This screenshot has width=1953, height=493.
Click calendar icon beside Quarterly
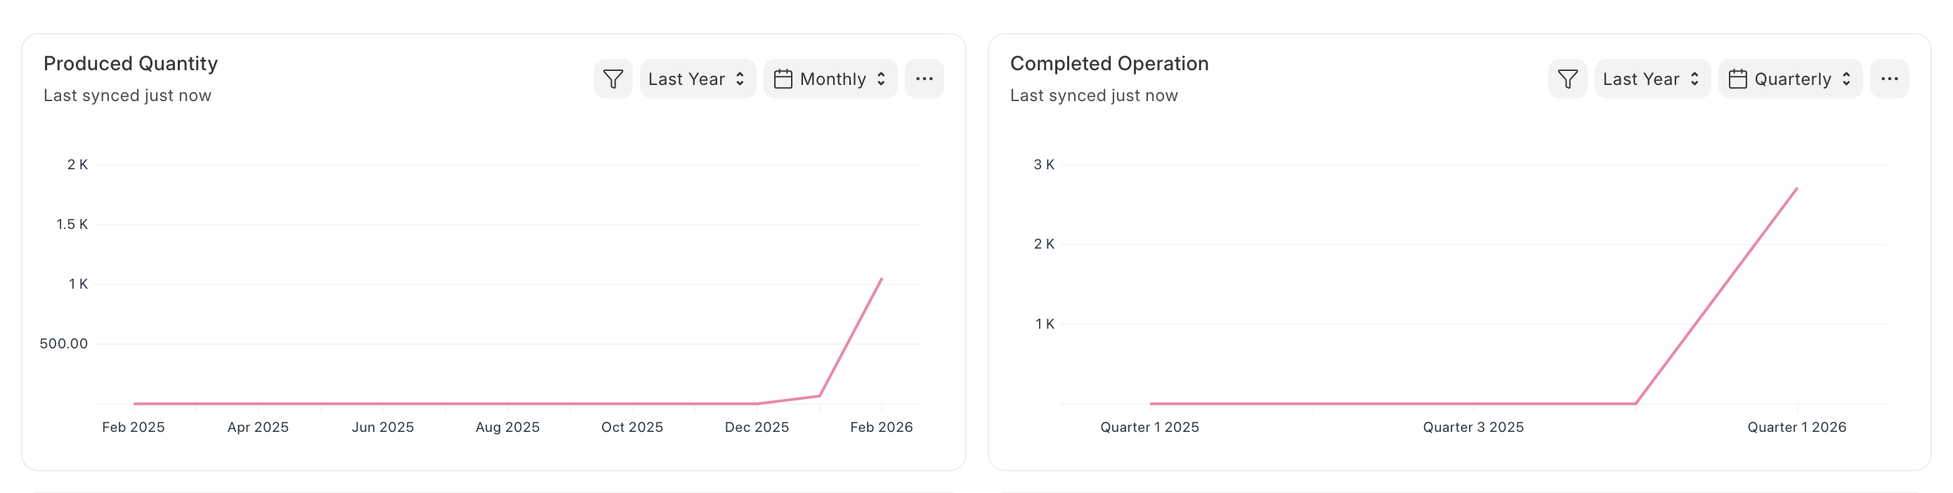(x=1738, y=79)
